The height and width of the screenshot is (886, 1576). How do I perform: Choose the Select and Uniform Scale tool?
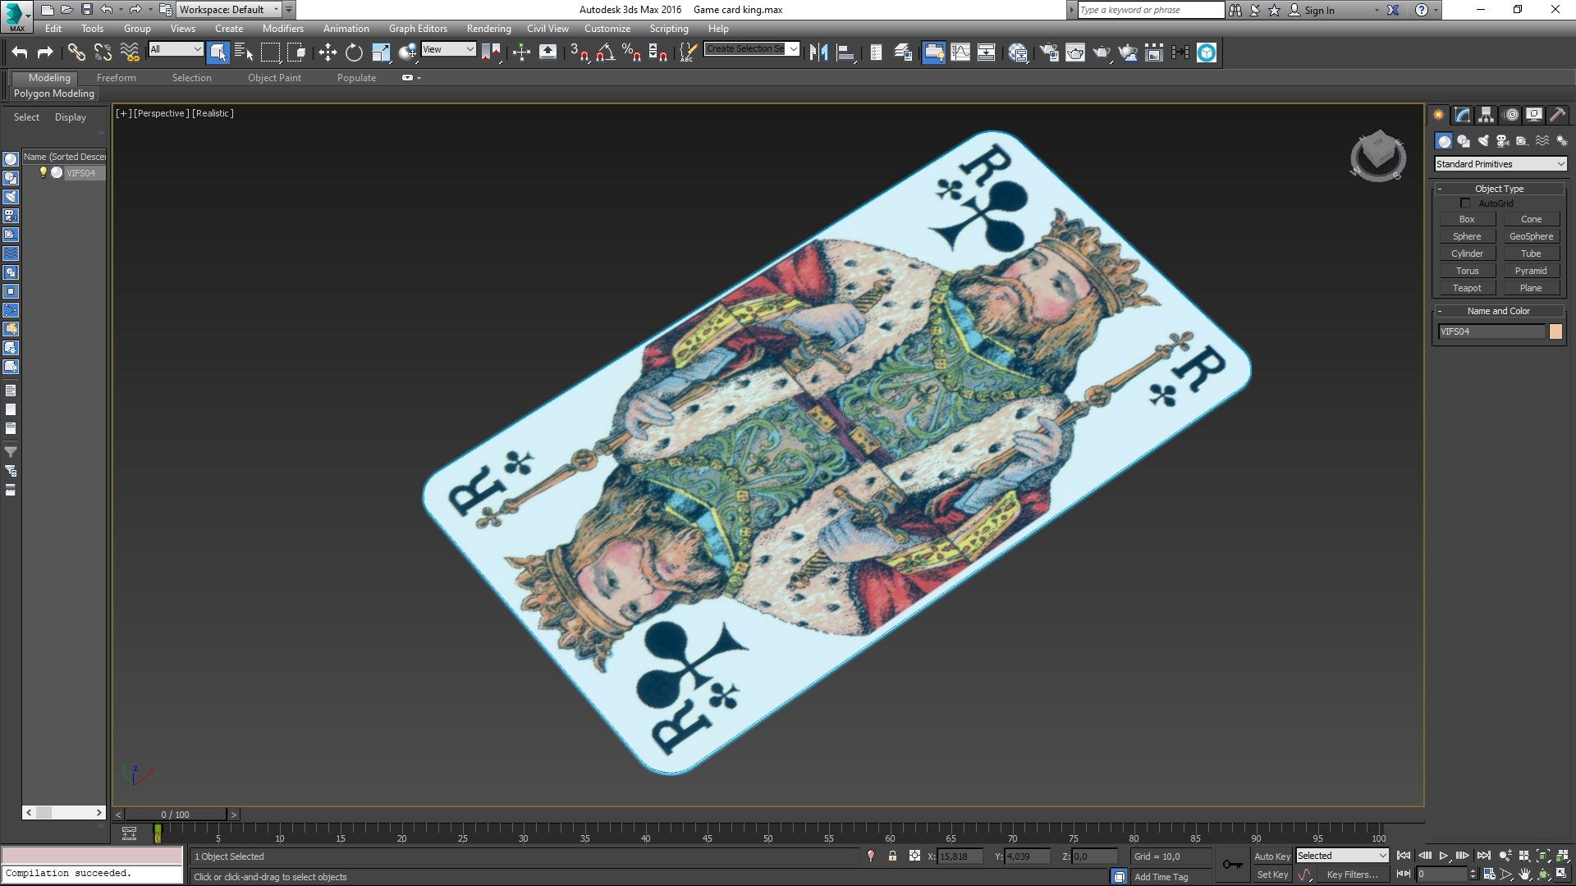(x=381, y=53)
